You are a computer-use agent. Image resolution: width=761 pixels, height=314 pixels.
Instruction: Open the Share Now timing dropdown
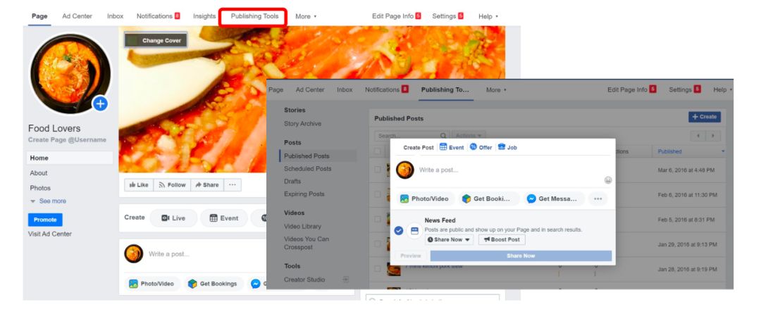pos(449,239)
